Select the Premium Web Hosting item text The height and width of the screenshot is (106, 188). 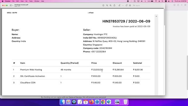click(x=31, y=70)
